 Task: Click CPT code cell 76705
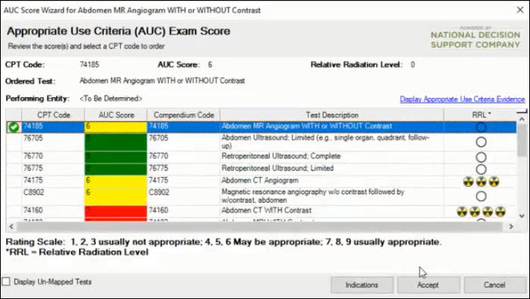[x=53, y=142]
